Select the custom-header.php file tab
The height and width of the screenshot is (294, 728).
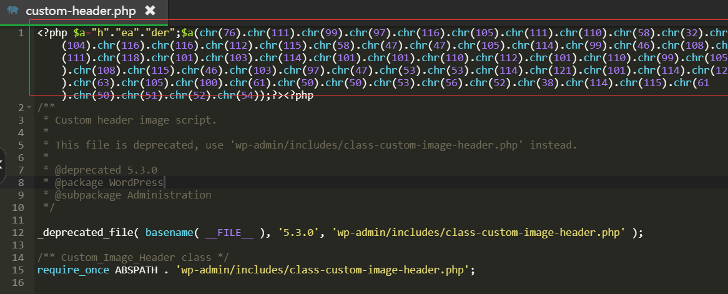84,12
